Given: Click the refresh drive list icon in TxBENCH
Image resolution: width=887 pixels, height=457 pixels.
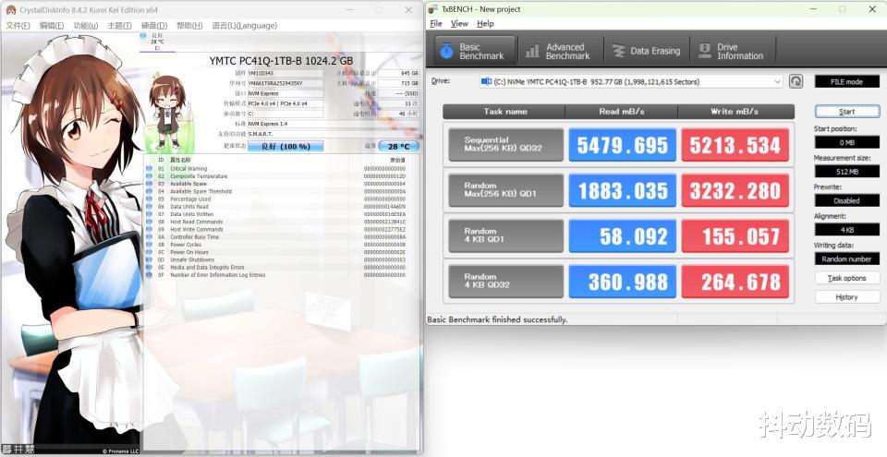Looking at the screenshot, I should click(x=796, y=81).
